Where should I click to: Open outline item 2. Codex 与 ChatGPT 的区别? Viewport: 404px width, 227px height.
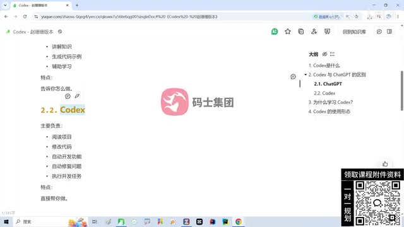pos(337,74)
